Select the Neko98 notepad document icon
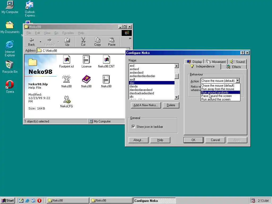272x204 pixels. [106, 81]
